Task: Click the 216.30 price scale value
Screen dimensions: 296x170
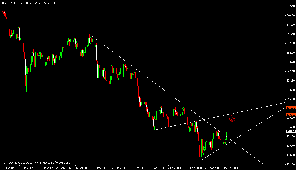Action: [290, 99]
